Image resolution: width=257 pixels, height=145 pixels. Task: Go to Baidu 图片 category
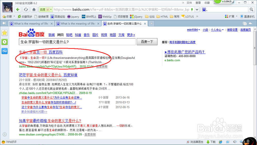[95, 35]
